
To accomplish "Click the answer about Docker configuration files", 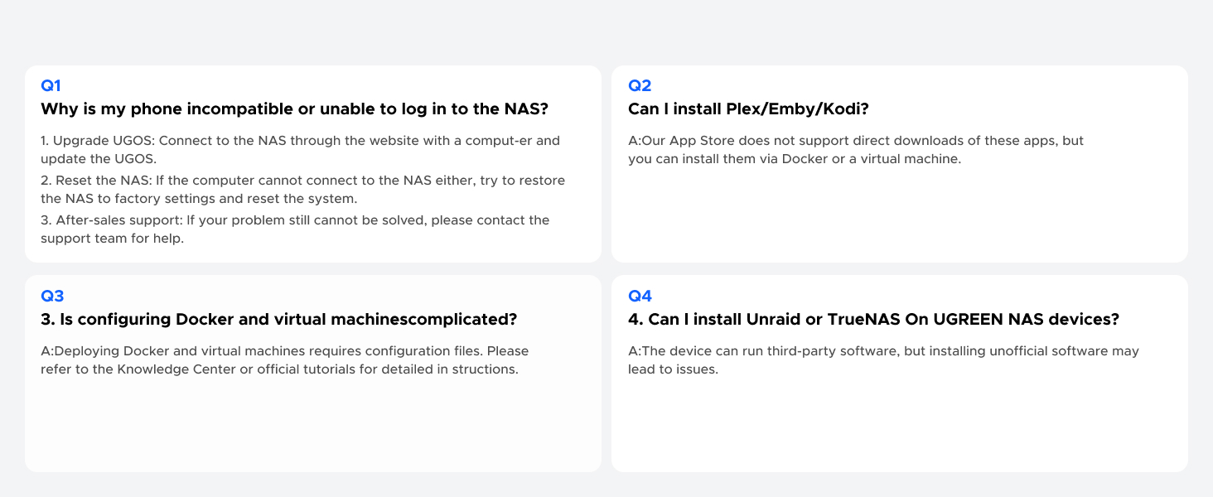I will click(x=284, y=359).
